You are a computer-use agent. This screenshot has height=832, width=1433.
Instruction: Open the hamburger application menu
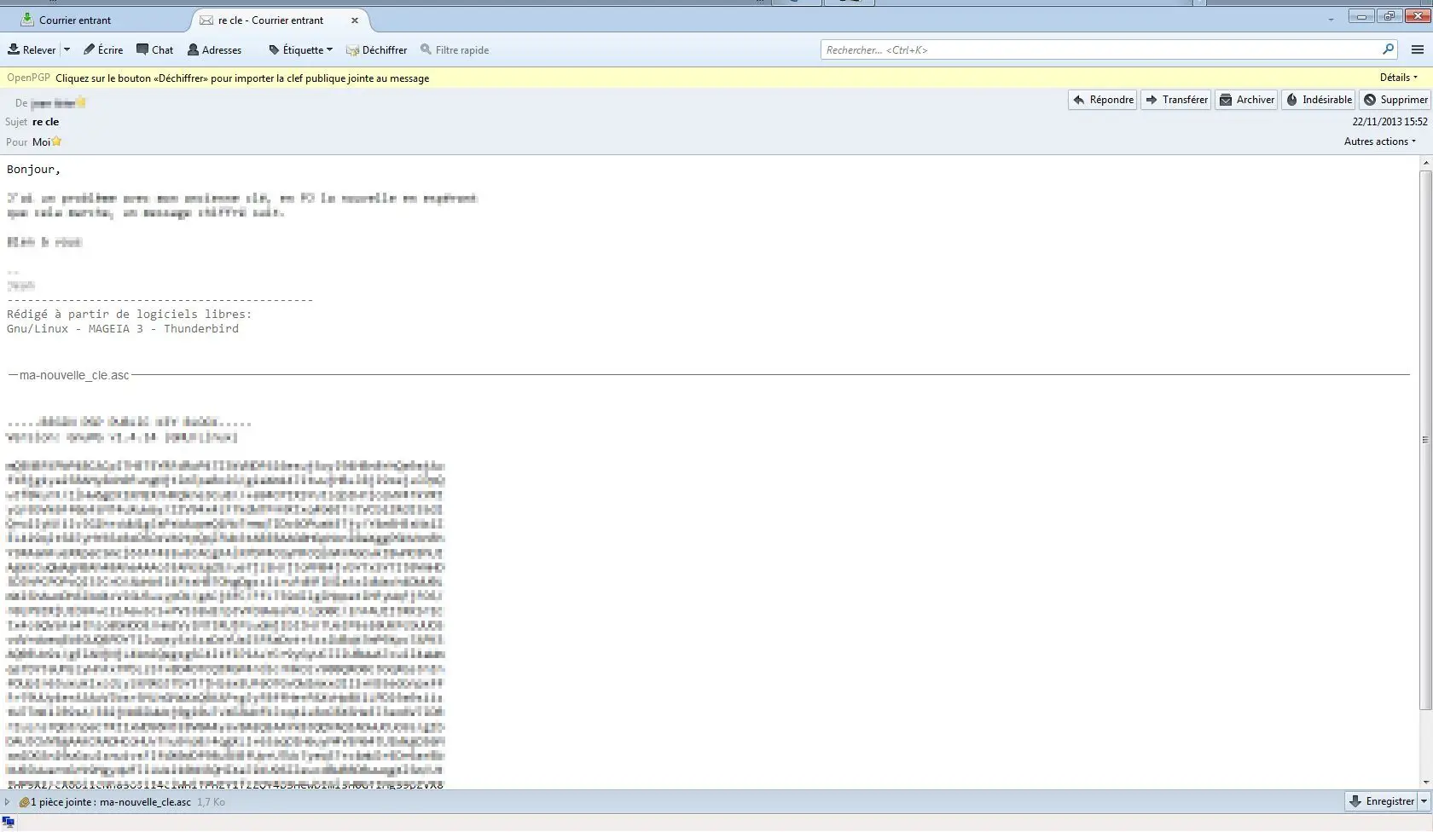click(1418, 49)
